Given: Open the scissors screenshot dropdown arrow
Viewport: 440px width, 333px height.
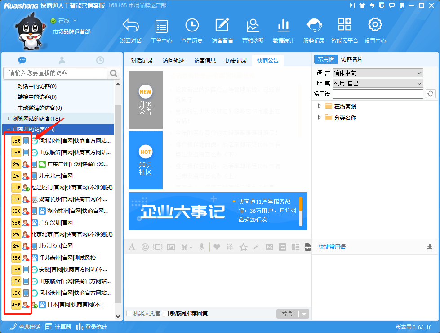Looking at the screenshot, I should tap(191, 247).
